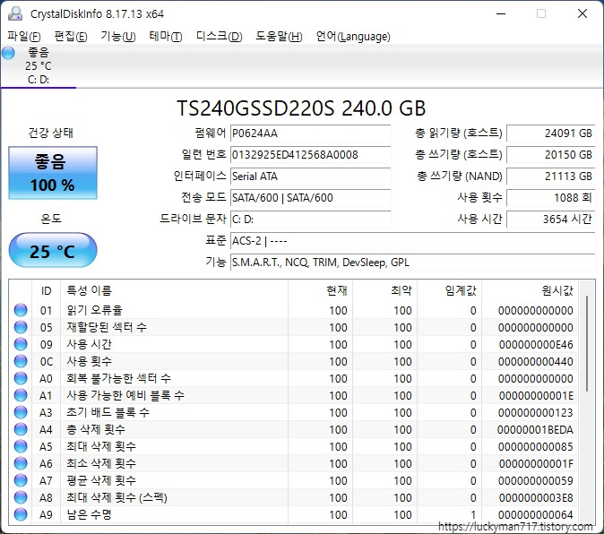The image size is (604, 534).
Task: Click status circle for 01 읽기 오류율 row
Action: (x=21, y=310)
